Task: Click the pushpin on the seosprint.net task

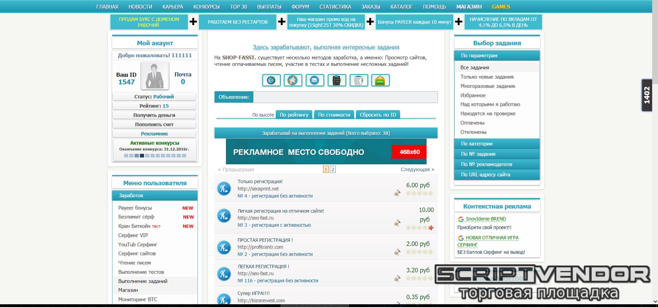Action: pos(397,193)
